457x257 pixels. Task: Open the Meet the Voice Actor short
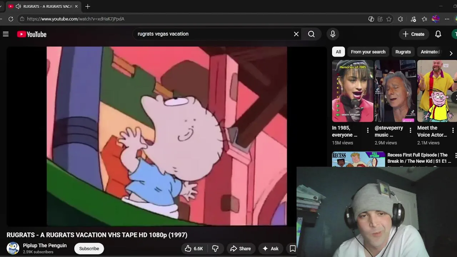pos(437,91)
